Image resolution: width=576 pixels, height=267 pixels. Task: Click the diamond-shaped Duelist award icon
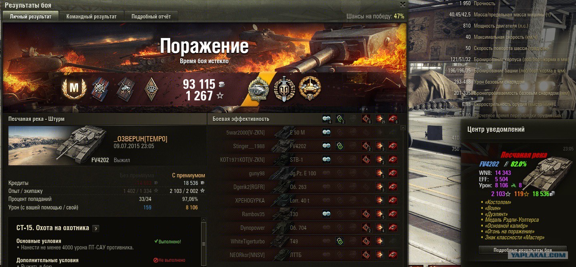coord(151,88)
